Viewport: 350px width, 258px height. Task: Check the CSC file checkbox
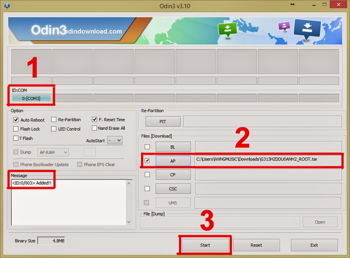coord(147,189)
